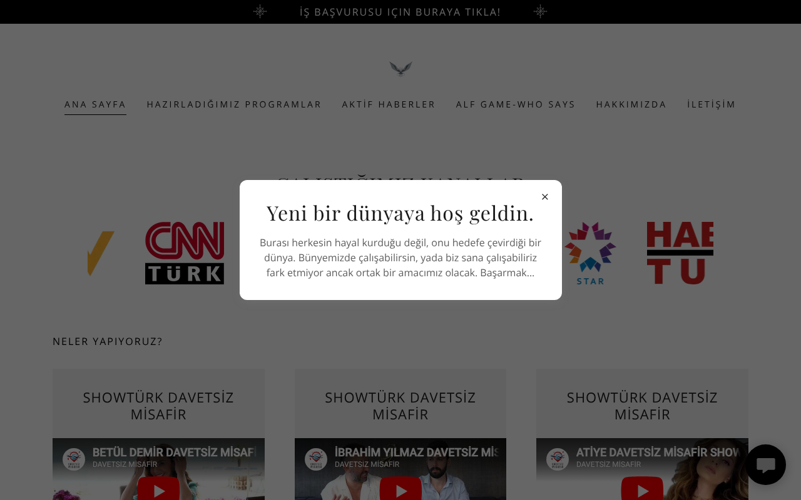Click the yellow checkmark channel logo
801x500 pixels.
point(101,253)
